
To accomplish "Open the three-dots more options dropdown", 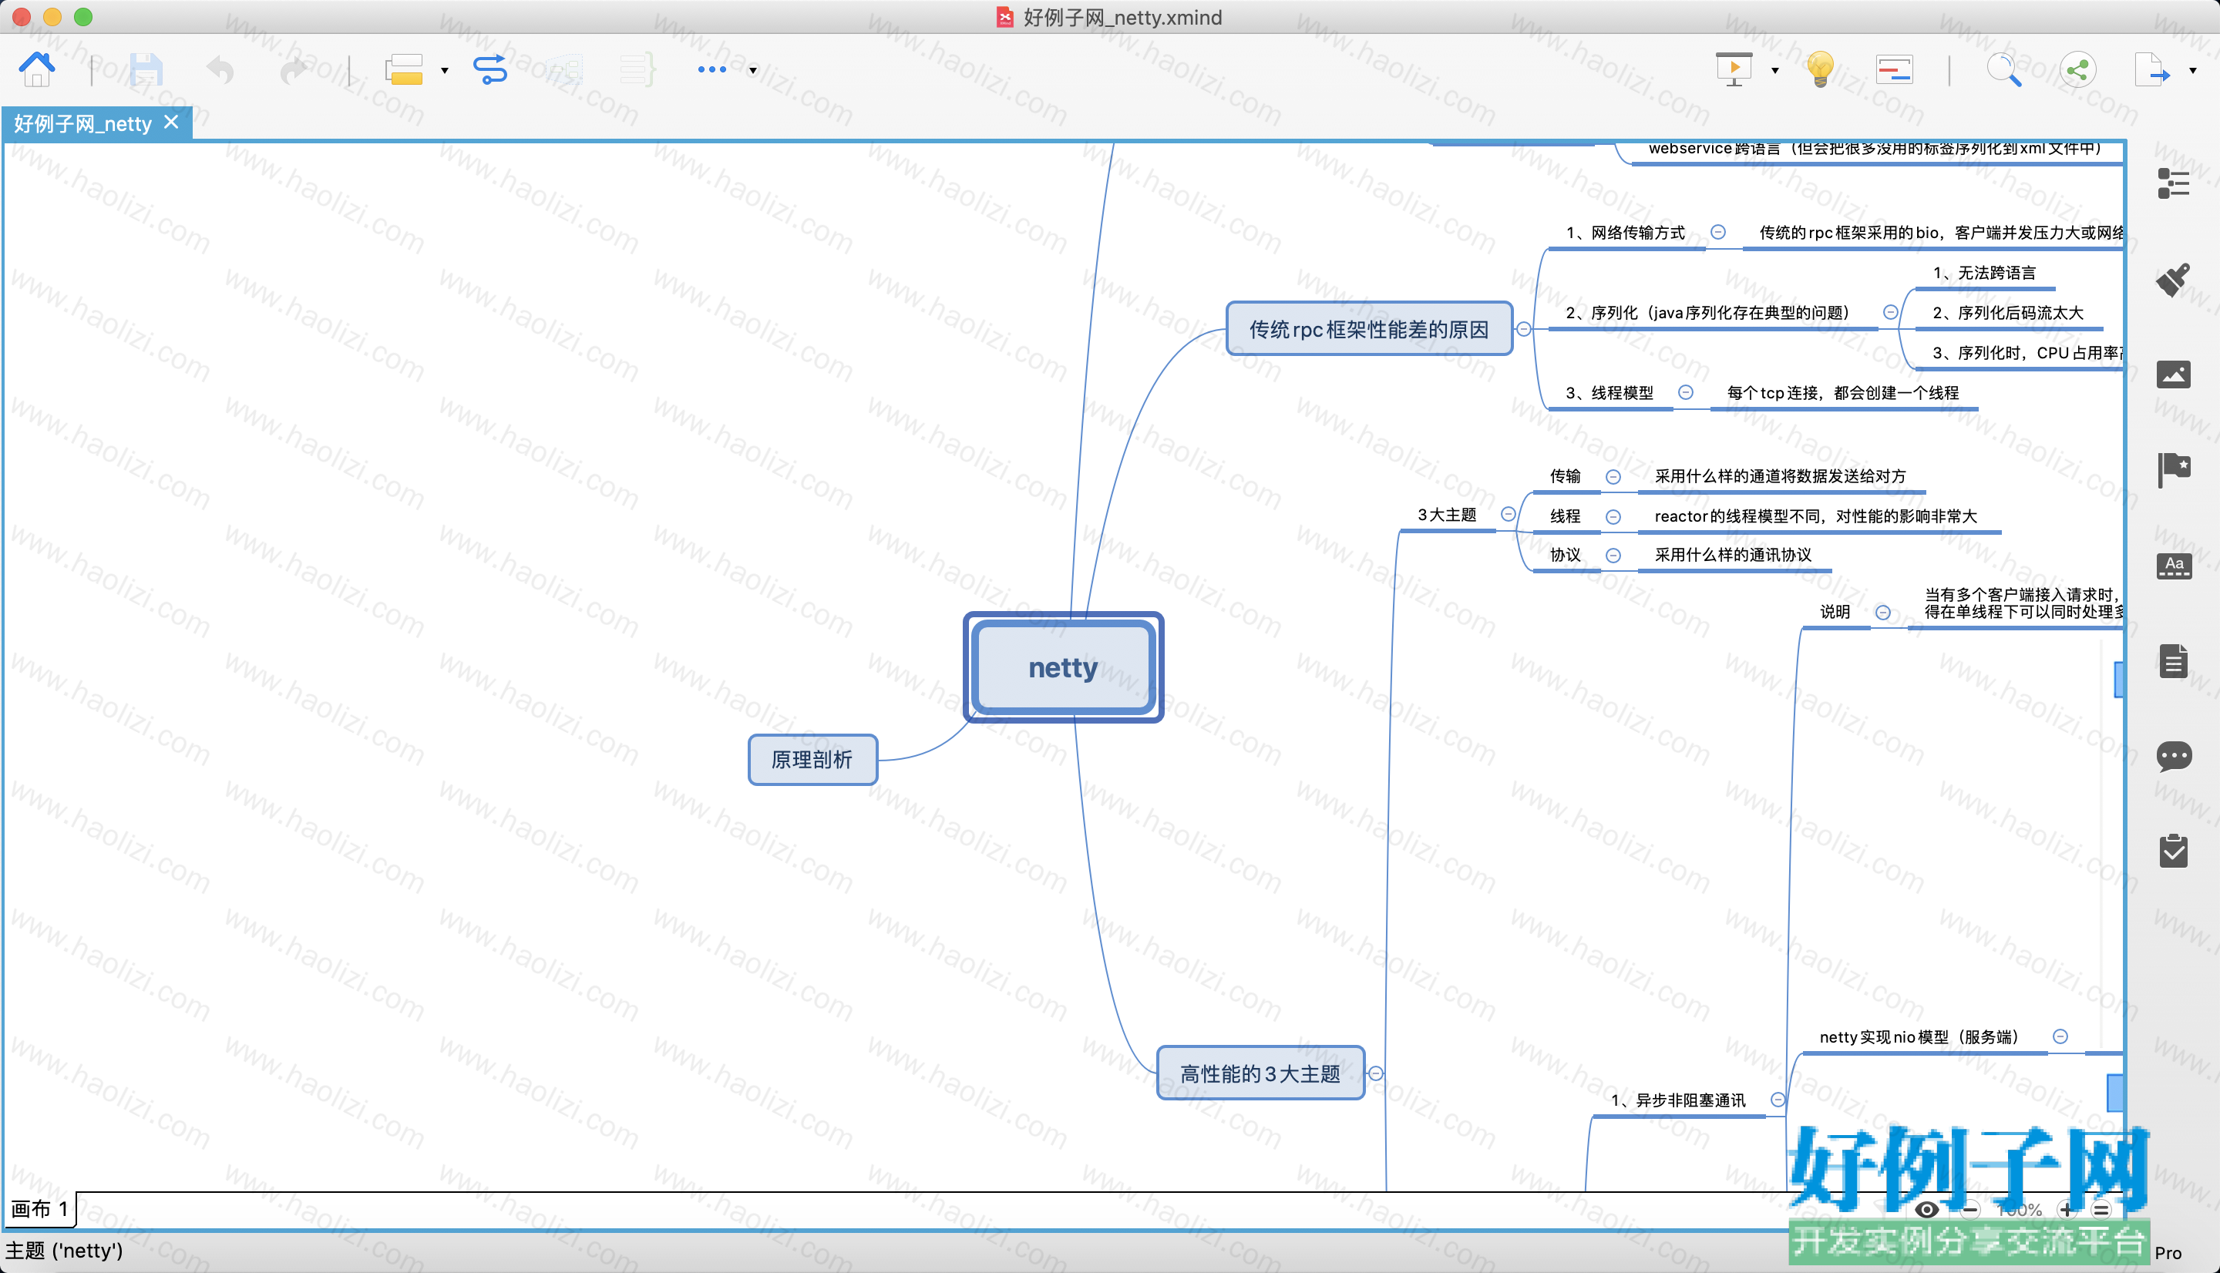I will 752,71.
